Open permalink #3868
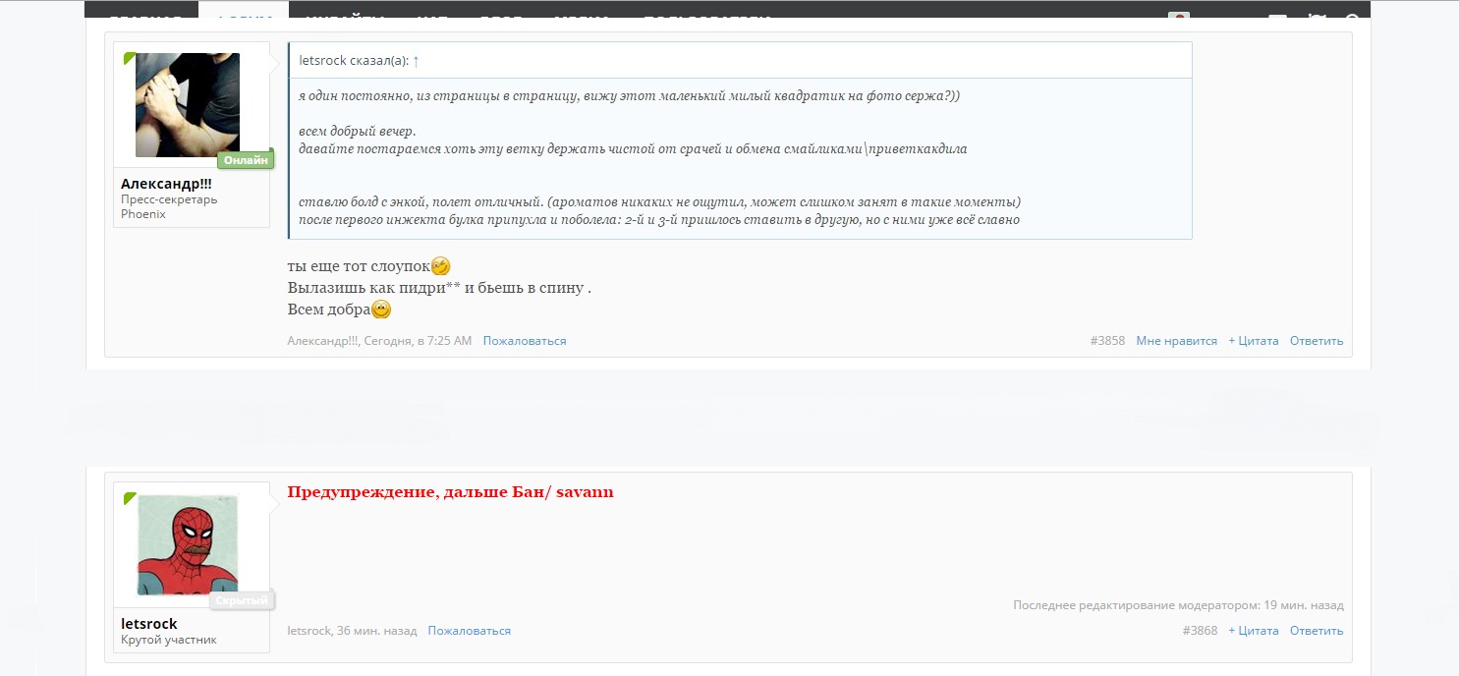1459x676 pixels. 1201,631
